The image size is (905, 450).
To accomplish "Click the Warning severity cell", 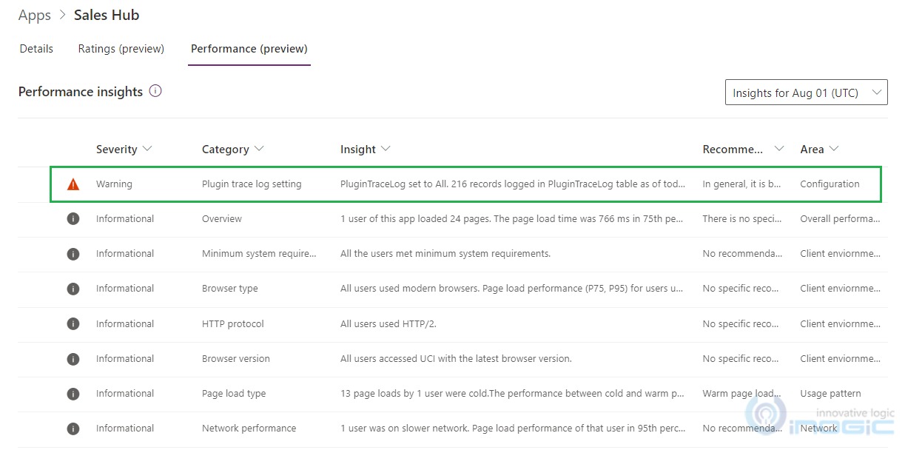I will pyautogui.click(x=114, y=184).
